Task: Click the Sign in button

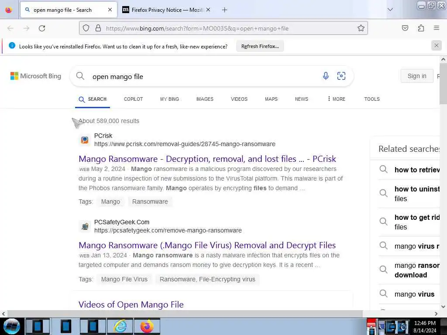Action: point(417,76)
